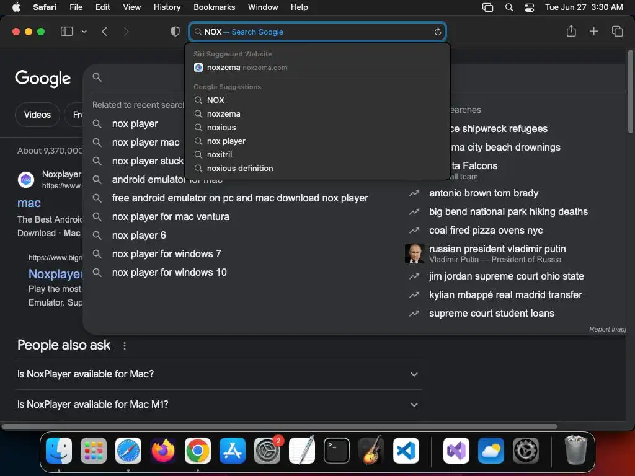The width and height of the screenshot is (635, 476).
Task: Open the sidebar options dropdown chevron
Action: coord(84,32)
